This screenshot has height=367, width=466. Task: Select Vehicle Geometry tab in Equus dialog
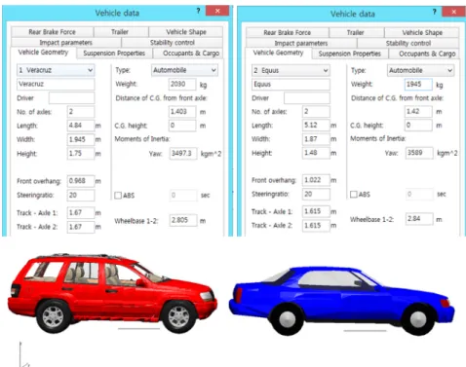click(279, 53)
